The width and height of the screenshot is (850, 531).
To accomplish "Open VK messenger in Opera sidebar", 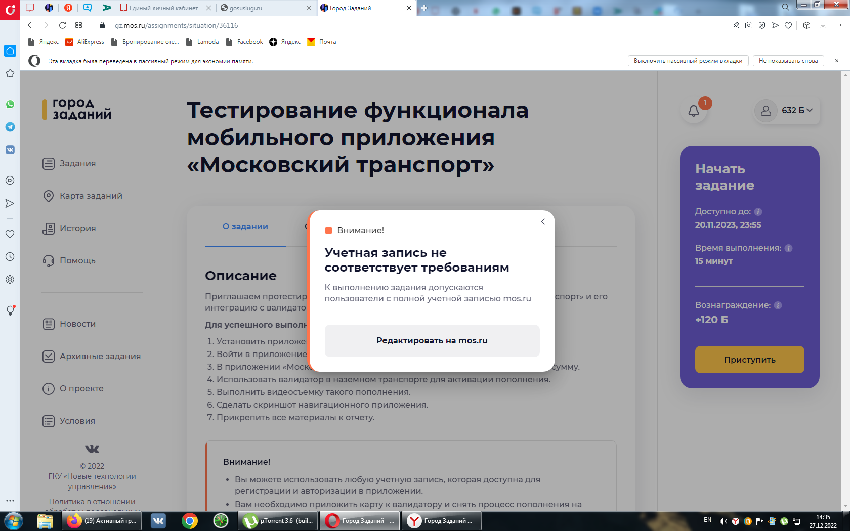I will (x=10, y=150).
